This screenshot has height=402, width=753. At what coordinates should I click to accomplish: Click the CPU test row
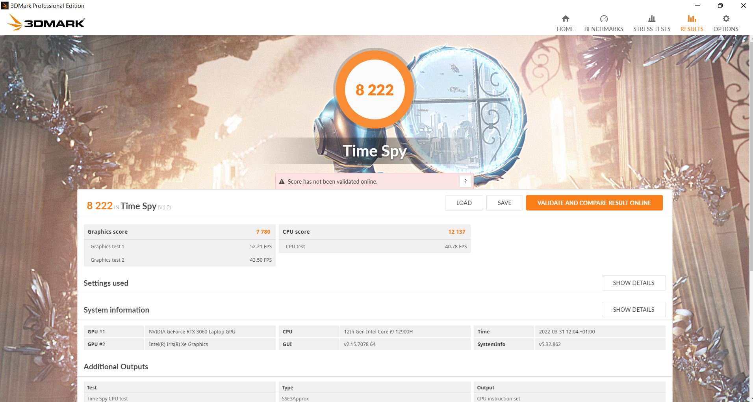point(375,246)
